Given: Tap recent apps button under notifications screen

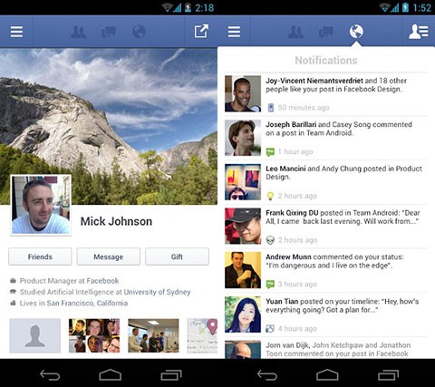Looking at the screenshot, I should 389,375.
